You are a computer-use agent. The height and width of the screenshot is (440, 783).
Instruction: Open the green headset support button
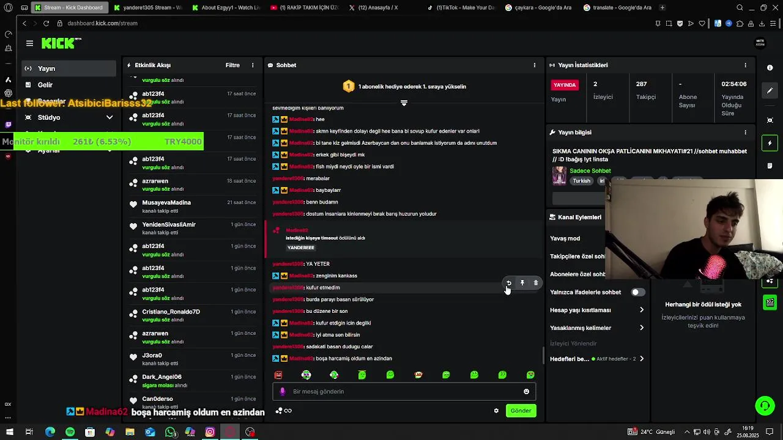764,405
